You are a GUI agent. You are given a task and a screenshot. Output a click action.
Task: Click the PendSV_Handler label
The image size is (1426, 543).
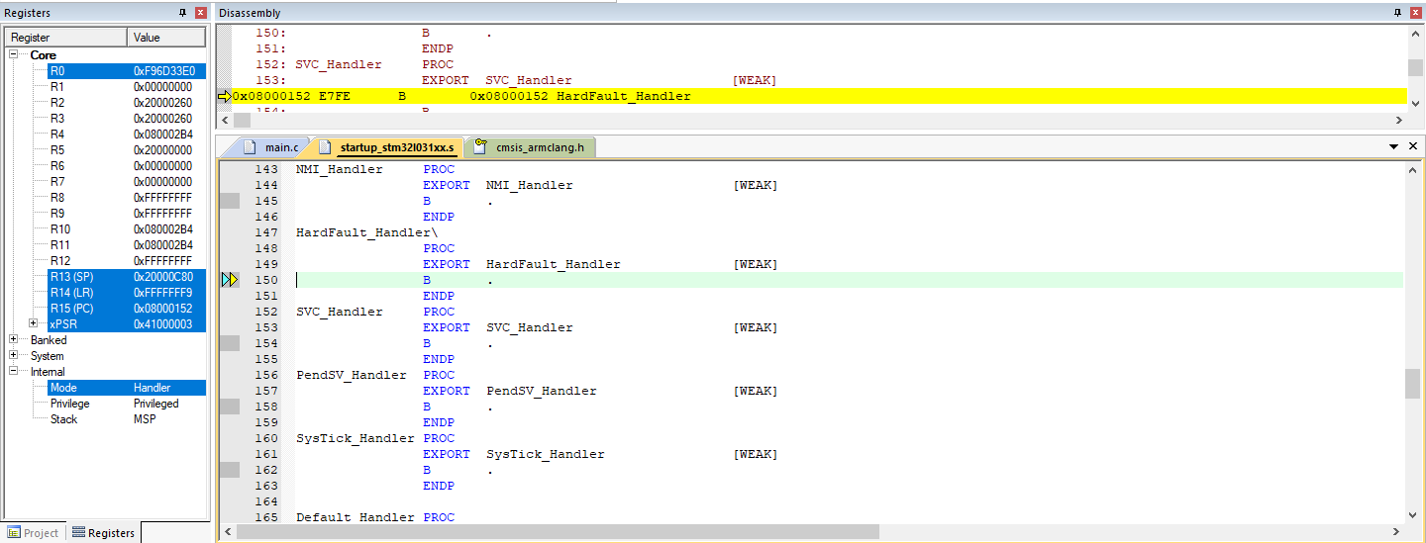click(x=352, y=375)
